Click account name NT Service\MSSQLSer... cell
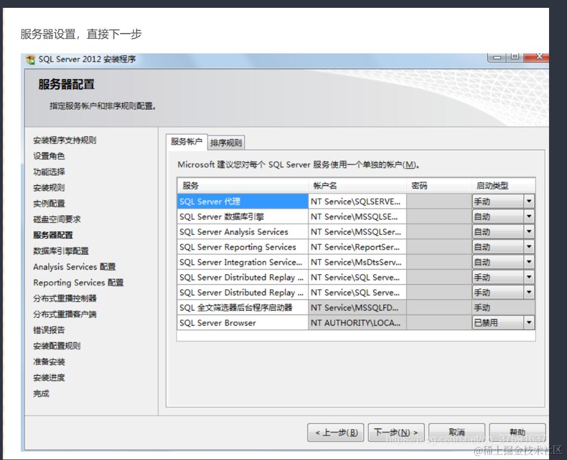567x460 pixels. (x=357, y=231)
